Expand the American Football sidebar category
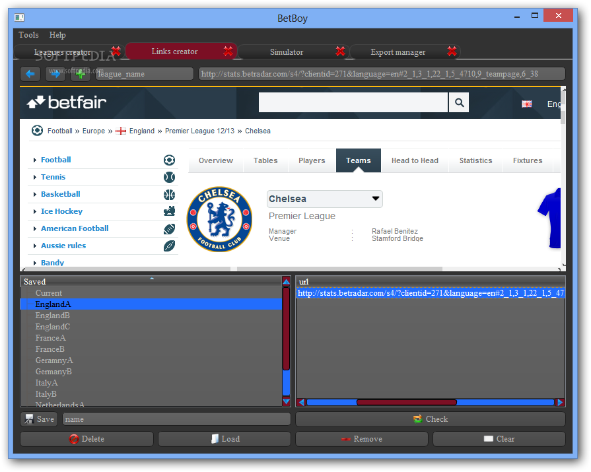Viewport: 591px width, 472px height. 35,228
